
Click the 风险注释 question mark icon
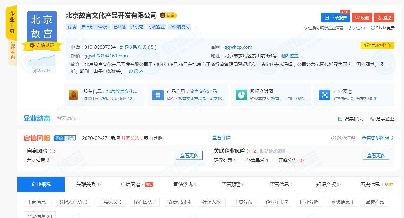click(x=333, y=138)
